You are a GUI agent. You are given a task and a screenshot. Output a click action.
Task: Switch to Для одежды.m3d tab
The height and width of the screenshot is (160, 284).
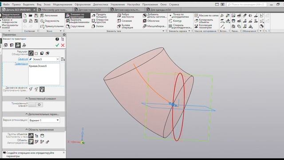coord(162,10)
